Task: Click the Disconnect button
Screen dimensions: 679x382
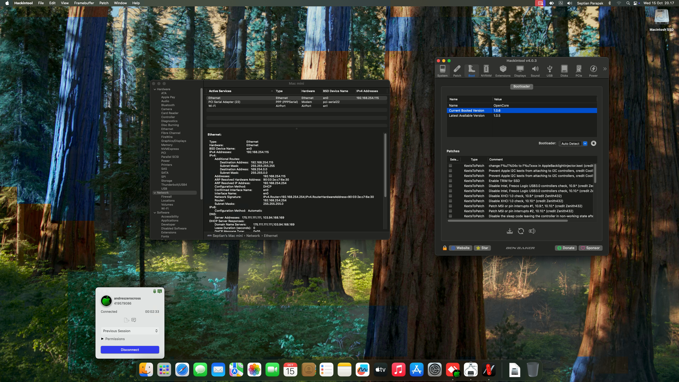Action: tap(130, 350)
